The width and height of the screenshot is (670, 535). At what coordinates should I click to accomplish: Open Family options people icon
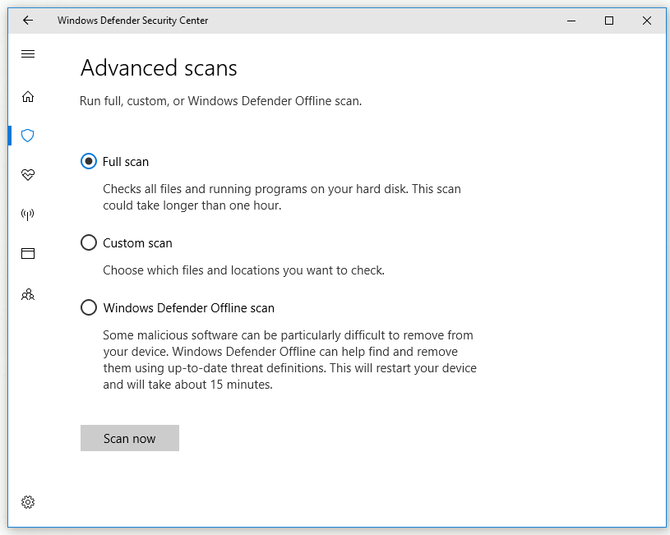[28, 294]
